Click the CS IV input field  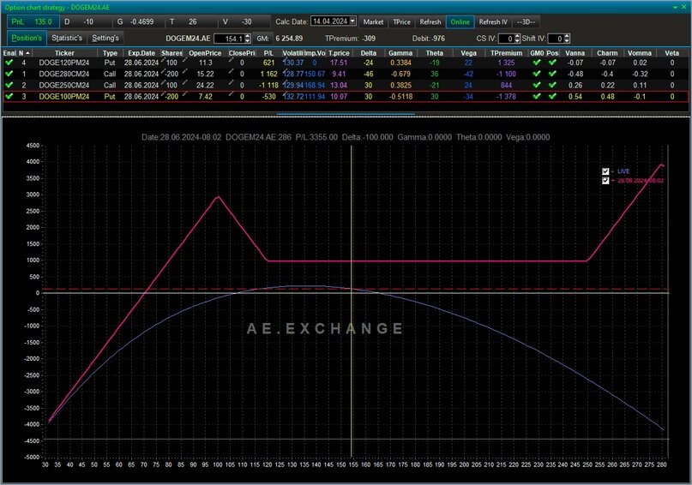point(507,39)
